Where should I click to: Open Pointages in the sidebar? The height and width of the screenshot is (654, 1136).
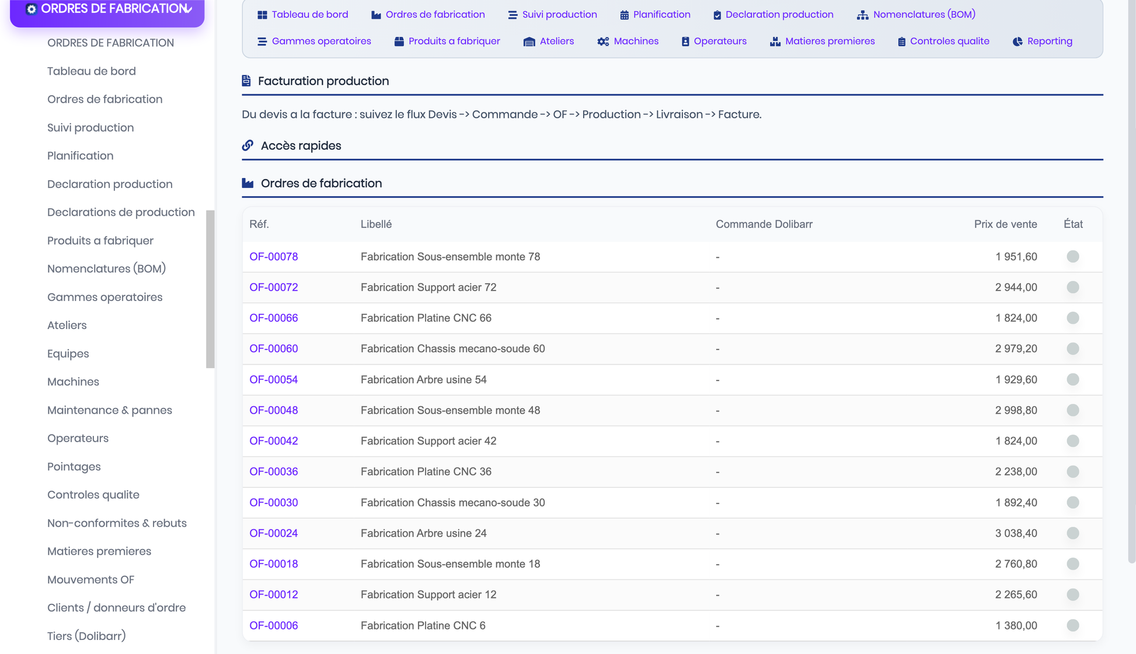(x=74, y=467)
